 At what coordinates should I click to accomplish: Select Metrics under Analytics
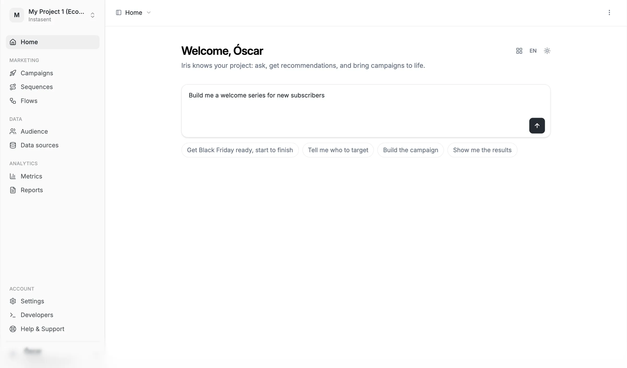coord(53,176)
